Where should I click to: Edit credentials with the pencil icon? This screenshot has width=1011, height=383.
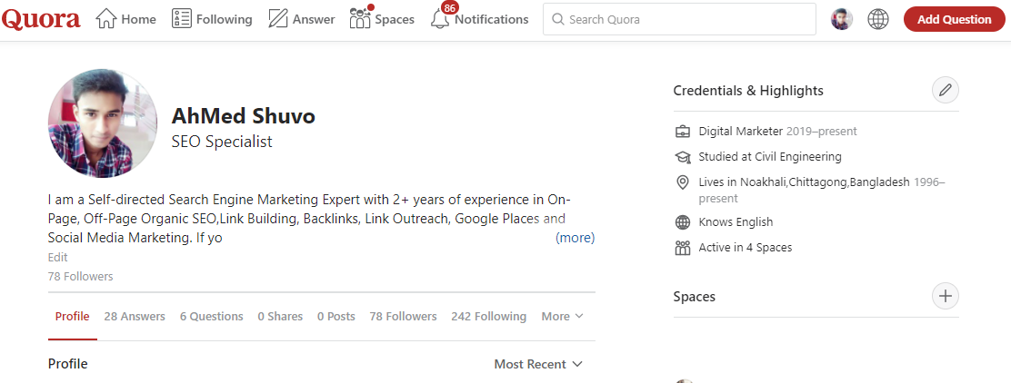(x=946, y=90)
